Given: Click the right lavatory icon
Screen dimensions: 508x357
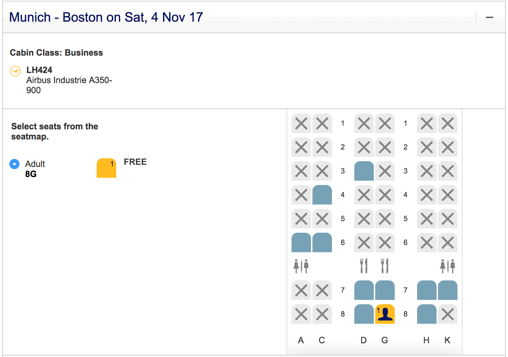Looking at the screenshot, I should [x=447, y=266].
